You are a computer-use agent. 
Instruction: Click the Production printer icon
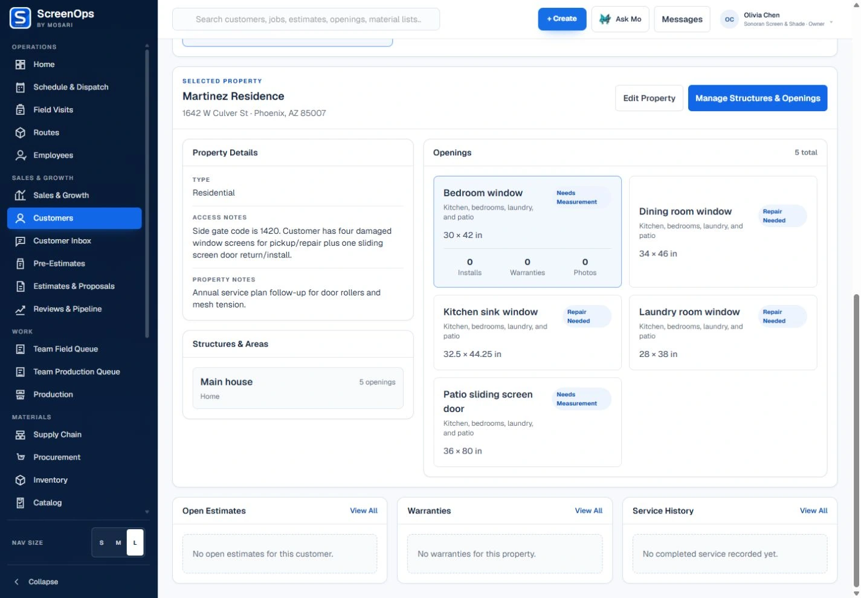click(21, 394)
